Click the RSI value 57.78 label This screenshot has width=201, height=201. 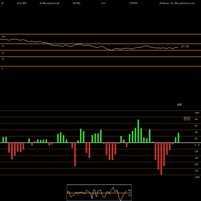(185, 47)
